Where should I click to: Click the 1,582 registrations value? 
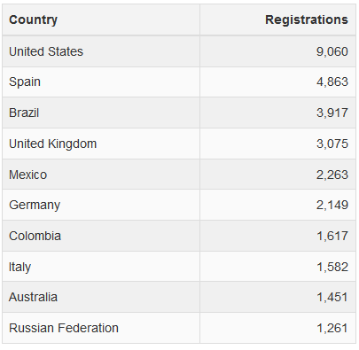(332, 267)
